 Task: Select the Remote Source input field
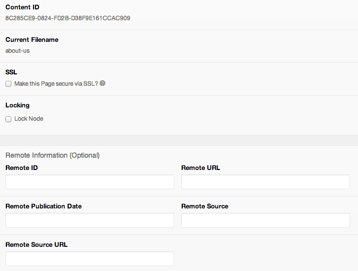tap(266, 220)
